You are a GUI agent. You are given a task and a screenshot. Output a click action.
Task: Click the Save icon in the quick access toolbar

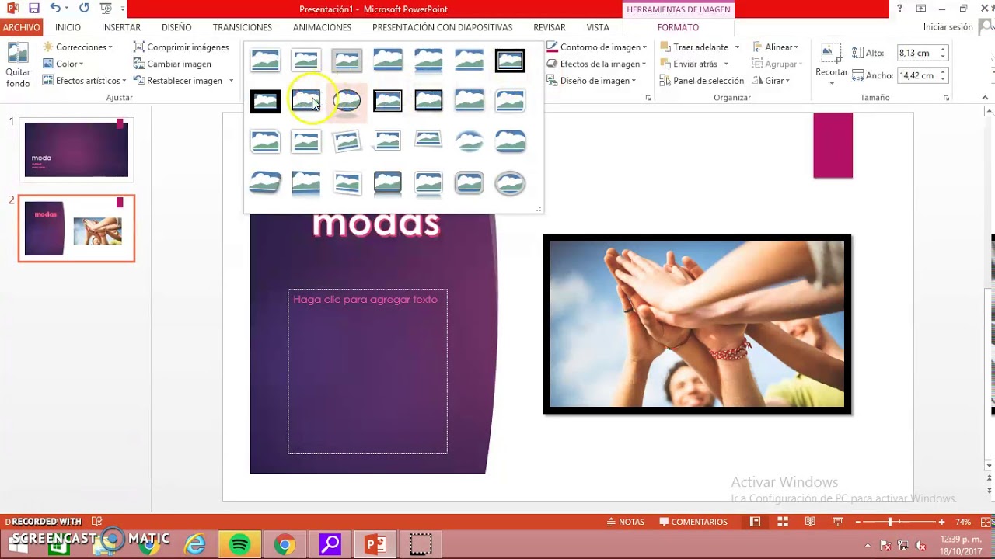tap(33, 9)
